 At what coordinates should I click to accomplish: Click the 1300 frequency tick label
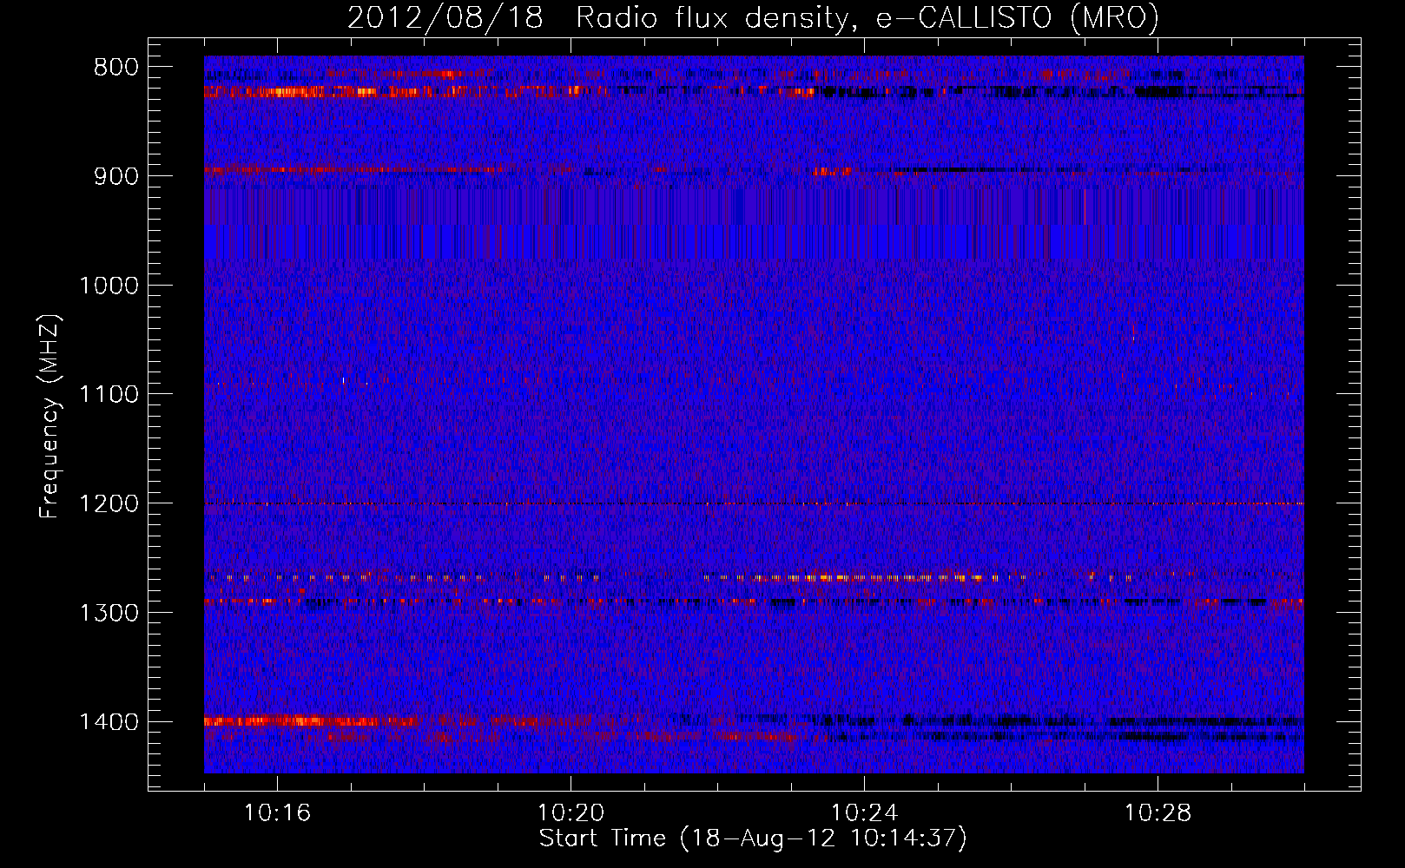[x=109, y=613]
